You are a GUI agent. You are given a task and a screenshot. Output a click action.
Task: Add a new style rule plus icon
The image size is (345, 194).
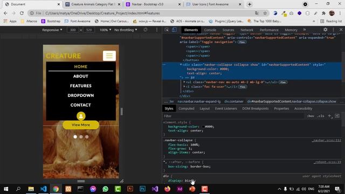pyautogui.click(x=329, y=116)
